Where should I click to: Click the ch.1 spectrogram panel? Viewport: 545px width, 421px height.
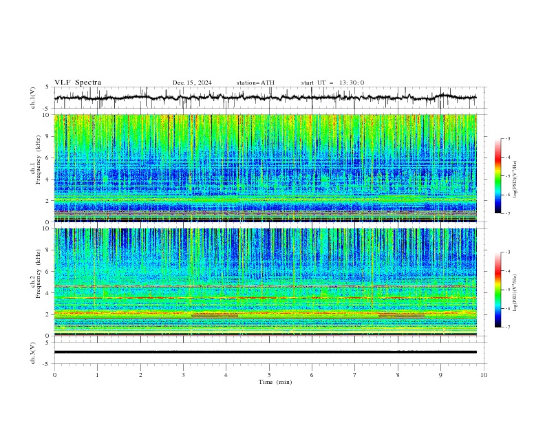pos(265,168)
